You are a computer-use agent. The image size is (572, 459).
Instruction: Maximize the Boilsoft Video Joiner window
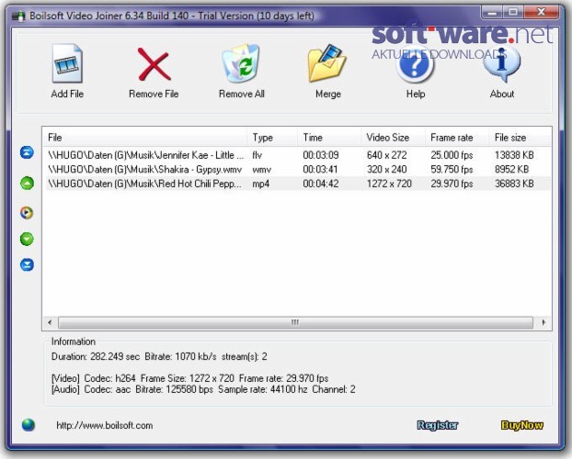513,13
